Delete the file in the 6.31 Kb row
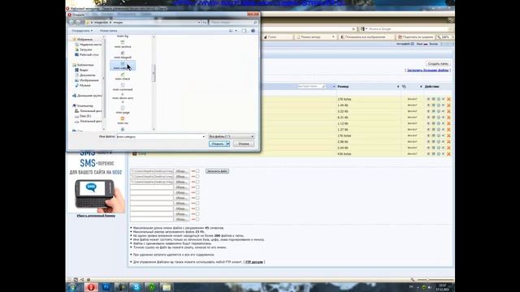 448,118
